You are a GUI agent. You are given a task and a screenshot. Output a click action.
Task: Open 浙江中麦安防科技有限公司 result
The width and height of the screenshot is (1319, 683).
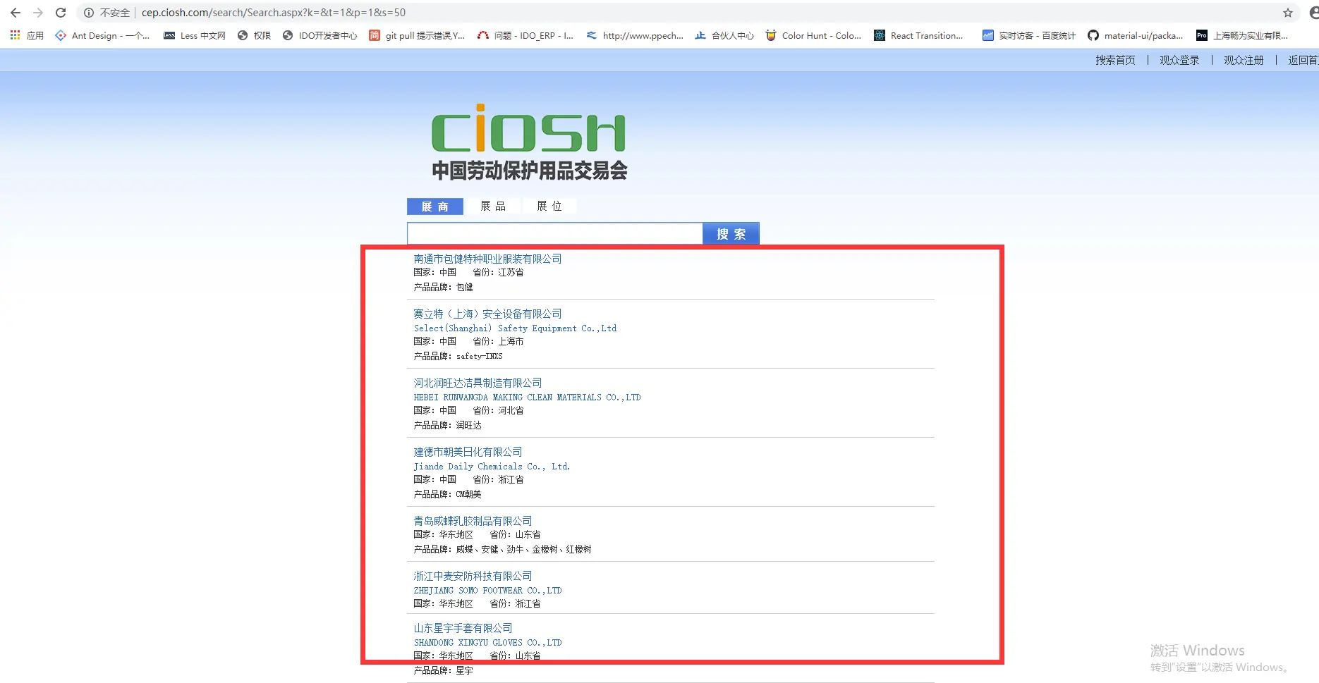coord(473,576)
